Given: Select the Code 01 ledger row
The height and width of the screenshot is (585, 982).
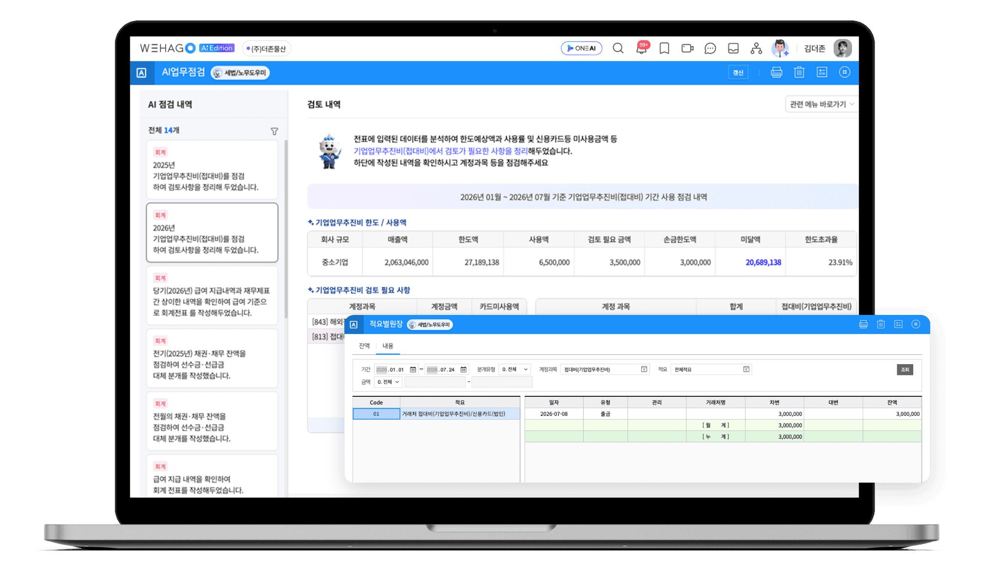Looking at the screenshot, I should [x=436, y=414].
